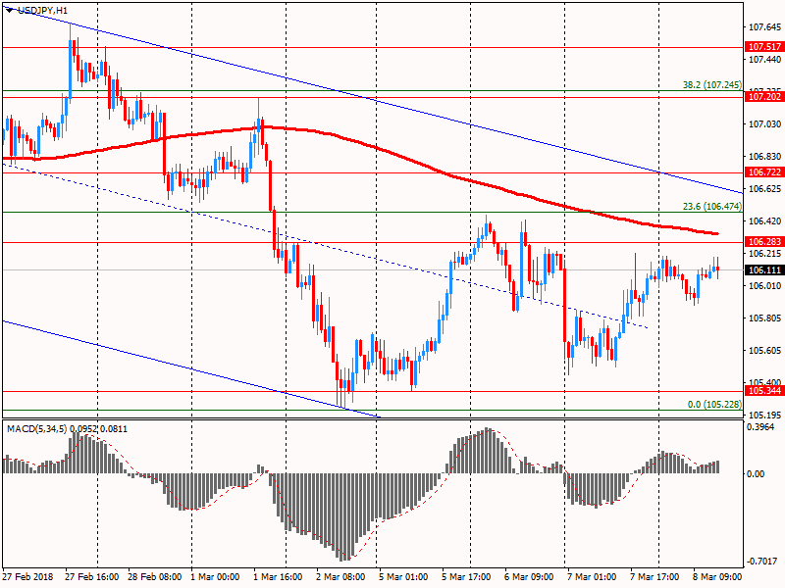The image size is (785, 588).
Task: Click the 5 Mar 17:00 time label
Action: (x=466, y=576)
